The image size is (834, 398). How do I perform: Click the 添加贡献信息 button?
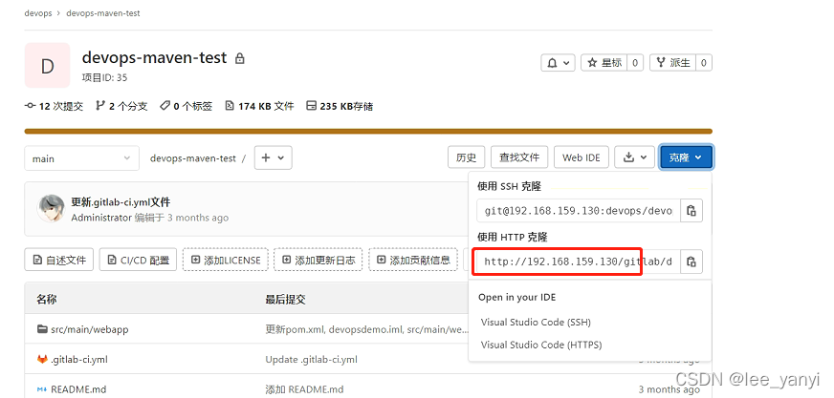413,260
